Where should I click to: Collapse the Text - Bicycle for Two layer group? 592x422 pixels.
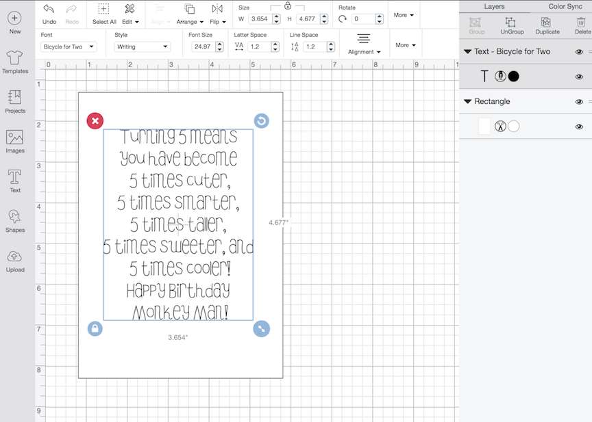pos(467,51)
